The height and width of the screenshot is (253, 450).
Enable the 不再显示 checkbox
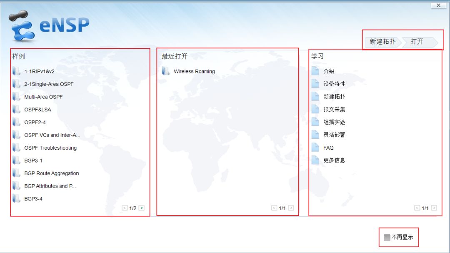pos(387,237)
